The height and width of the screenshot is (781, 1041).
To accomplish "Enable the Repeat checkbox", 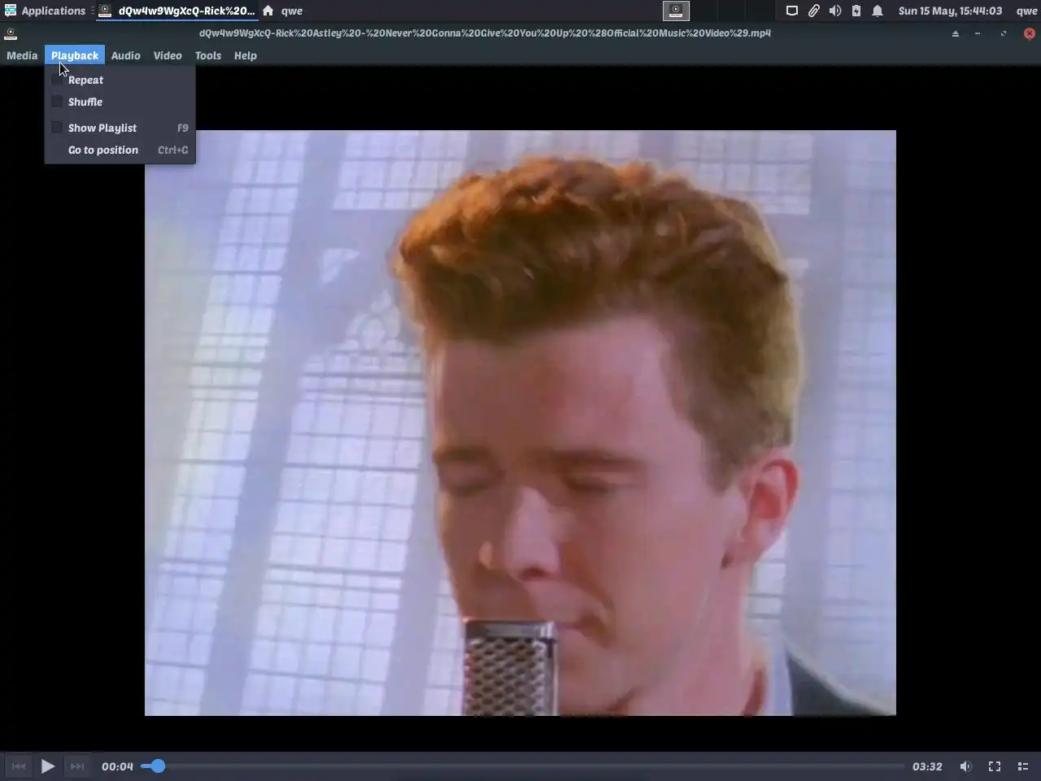I will (57, 80).
